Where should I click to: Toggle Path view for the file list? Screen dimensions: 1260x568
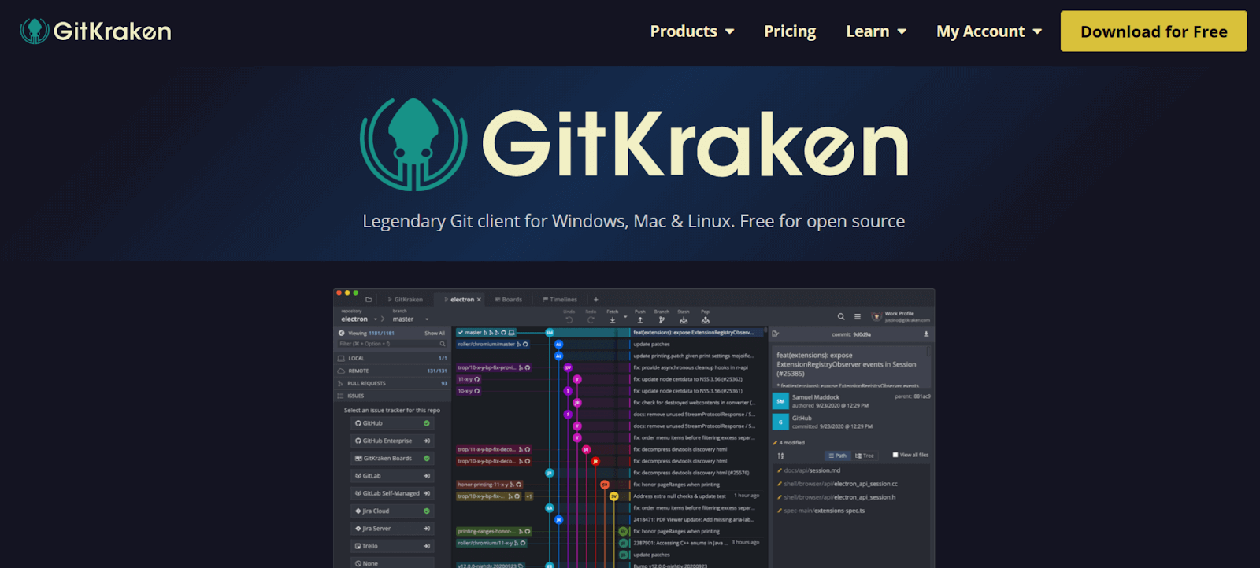(x=837, y=456)
